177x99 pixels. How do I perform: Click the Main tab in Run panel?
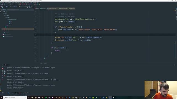tap(7, 65)
